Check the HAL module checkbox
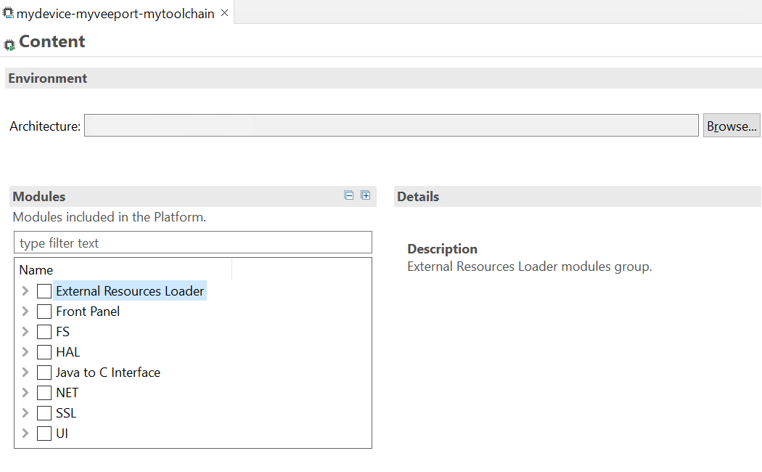This screenshot has width=762, height=472. click(44, 351)
